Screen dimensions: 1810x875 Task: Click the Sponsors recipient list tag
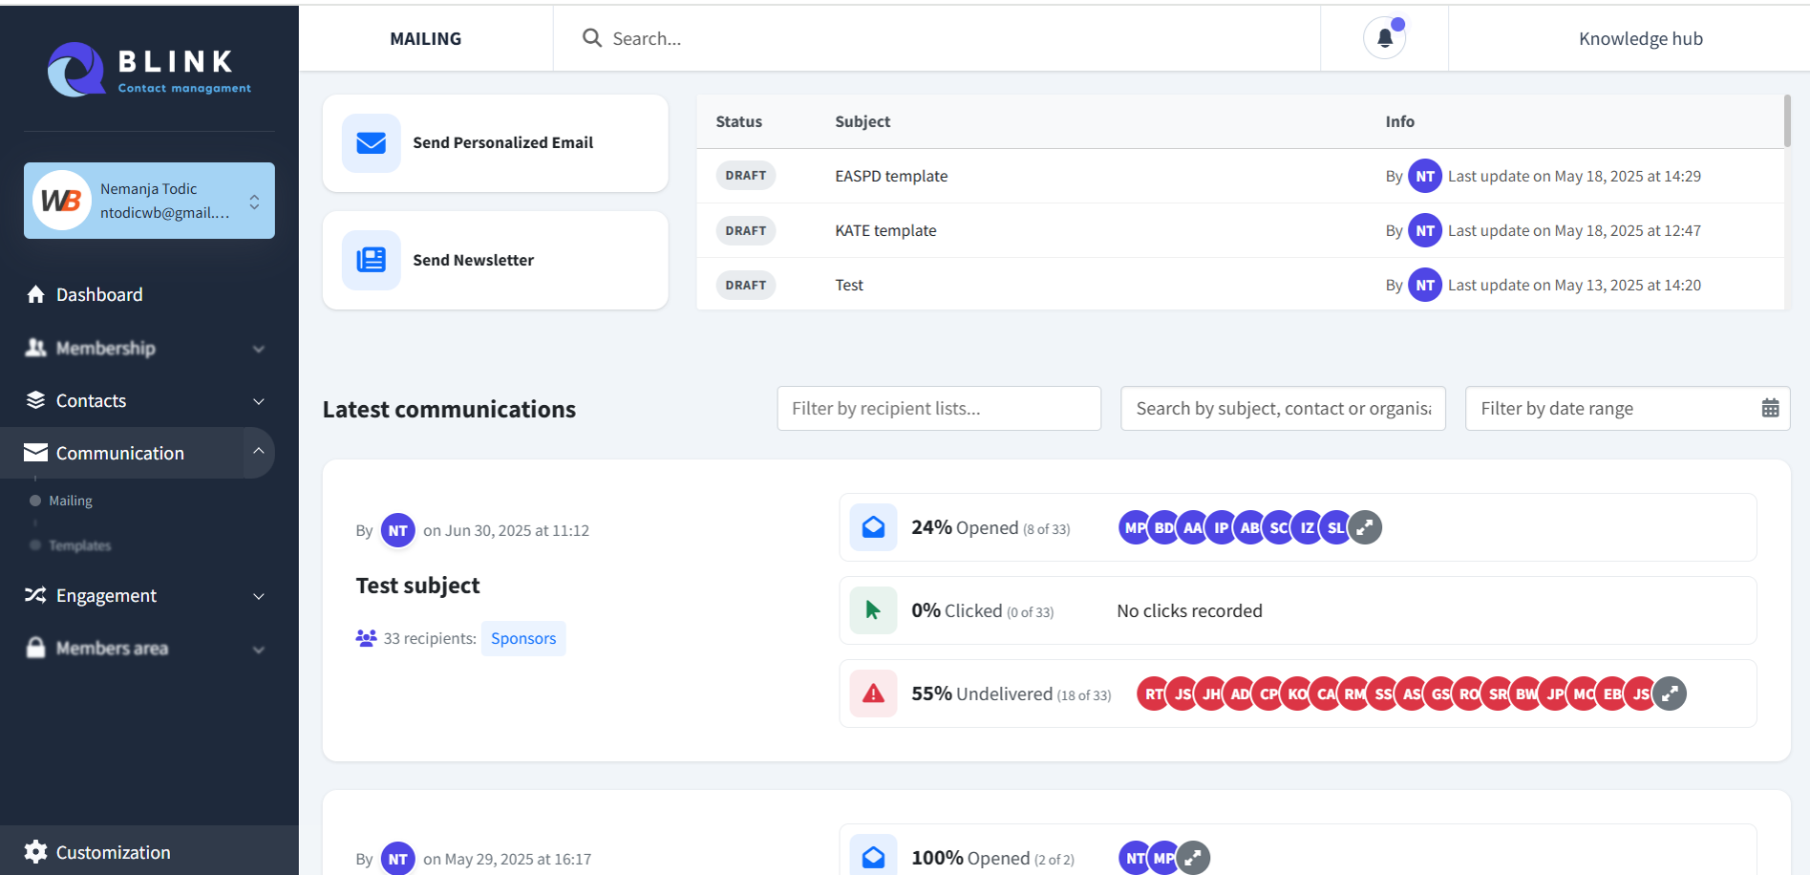click(x=523, y=638)
